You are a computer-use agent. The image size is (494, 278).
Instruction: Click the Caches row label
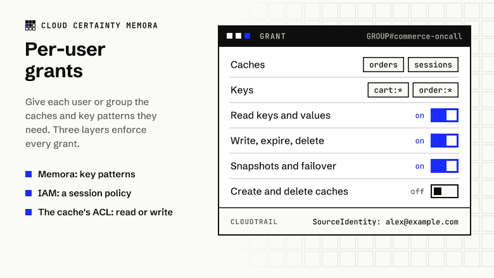pos(248,65)
